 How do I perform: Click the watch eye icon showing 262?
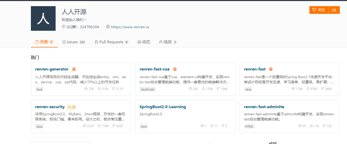tap(190, 89)
